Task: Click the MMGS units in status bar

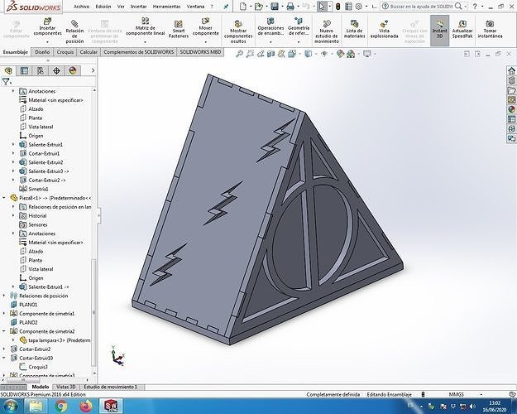Action: pyautogui.click(x=456, y=394)
